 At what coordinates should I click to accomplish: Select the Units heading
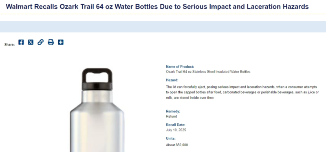pyautogui.click(x=171, y=139)
